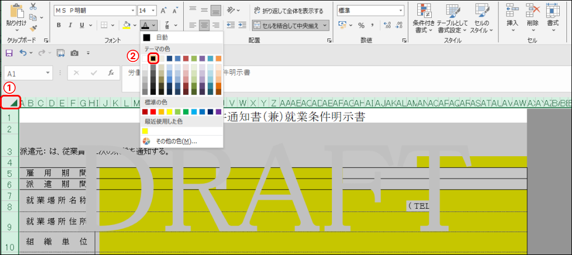This screenshot has height=255, width=572.
Task: Expand the borders dropdown arrow
Action: pos(112,25)
